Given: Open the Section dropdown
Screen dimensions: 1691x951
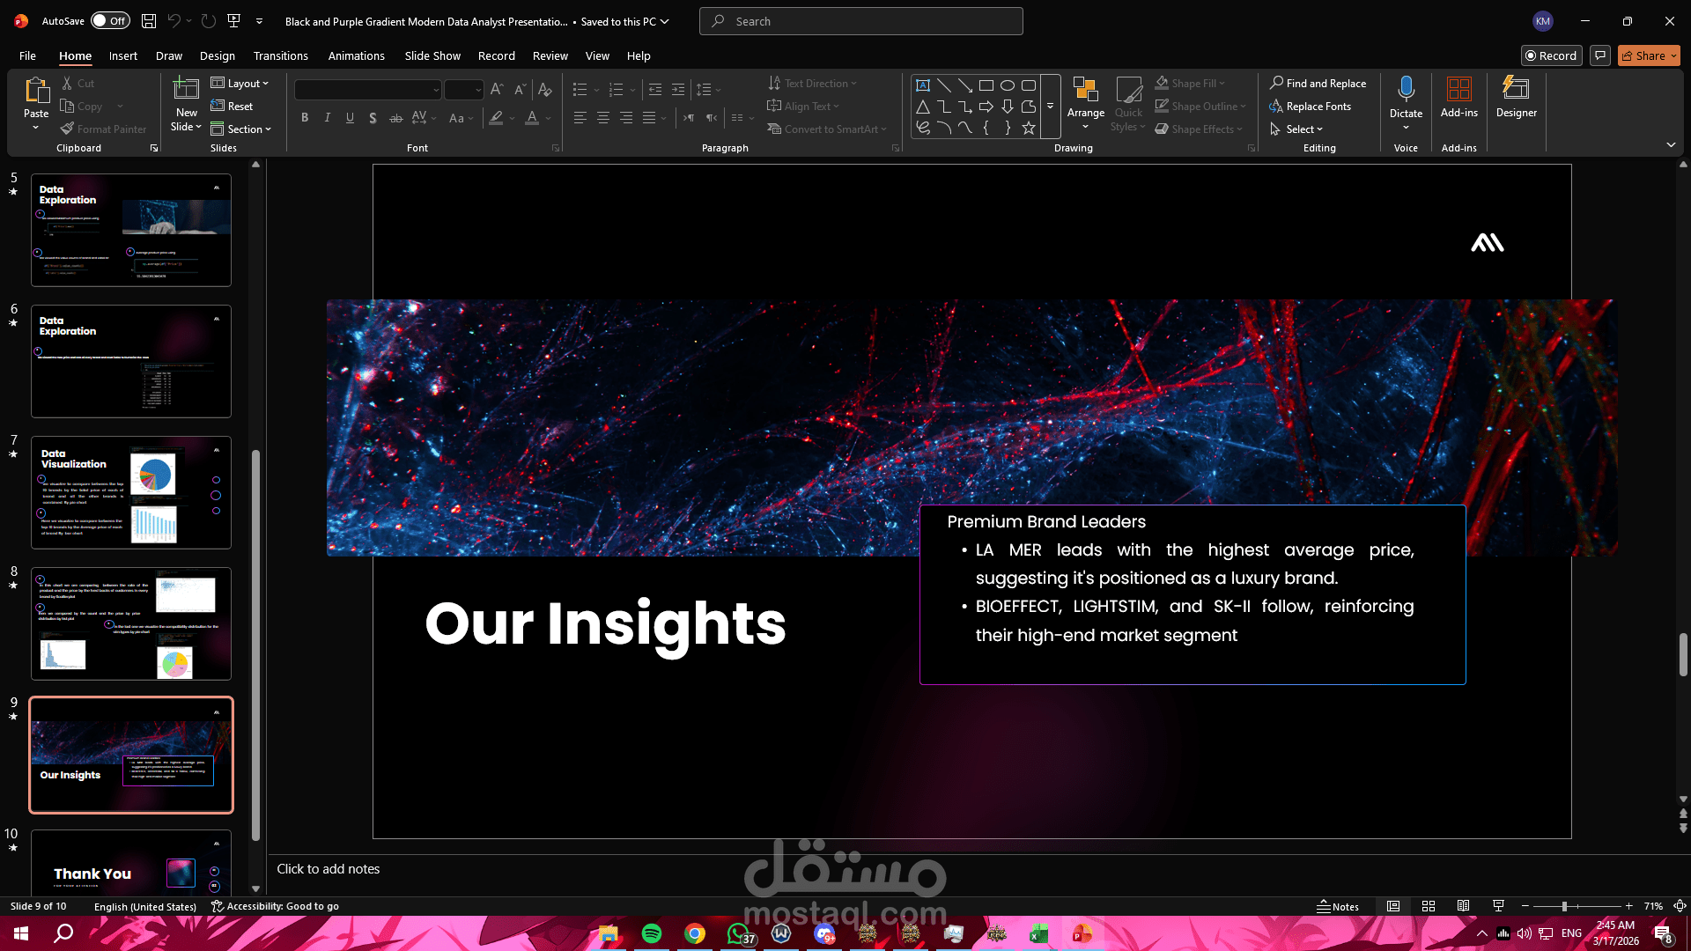Looking at the screenshot, I should tap(241, 129).
